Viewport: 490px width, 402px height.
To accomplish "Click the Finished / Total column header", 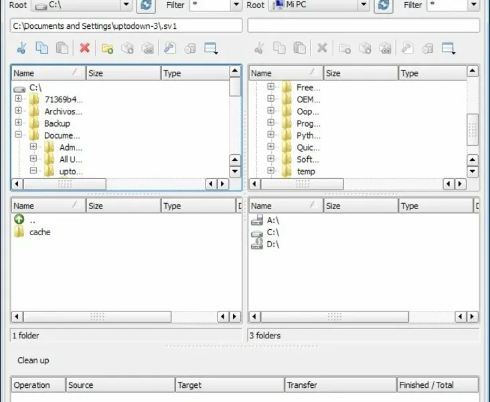I will (438, 385).
